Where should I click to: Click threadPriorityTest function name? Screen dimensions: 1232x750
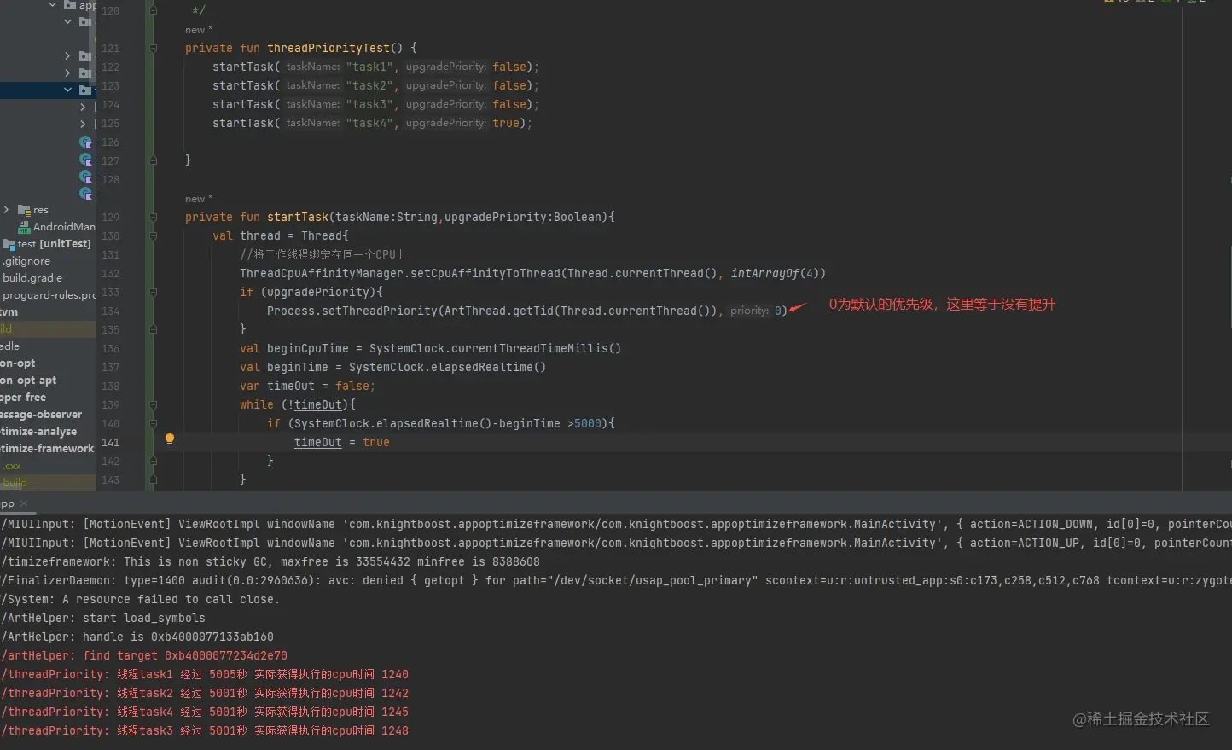[x=328, y=49]
